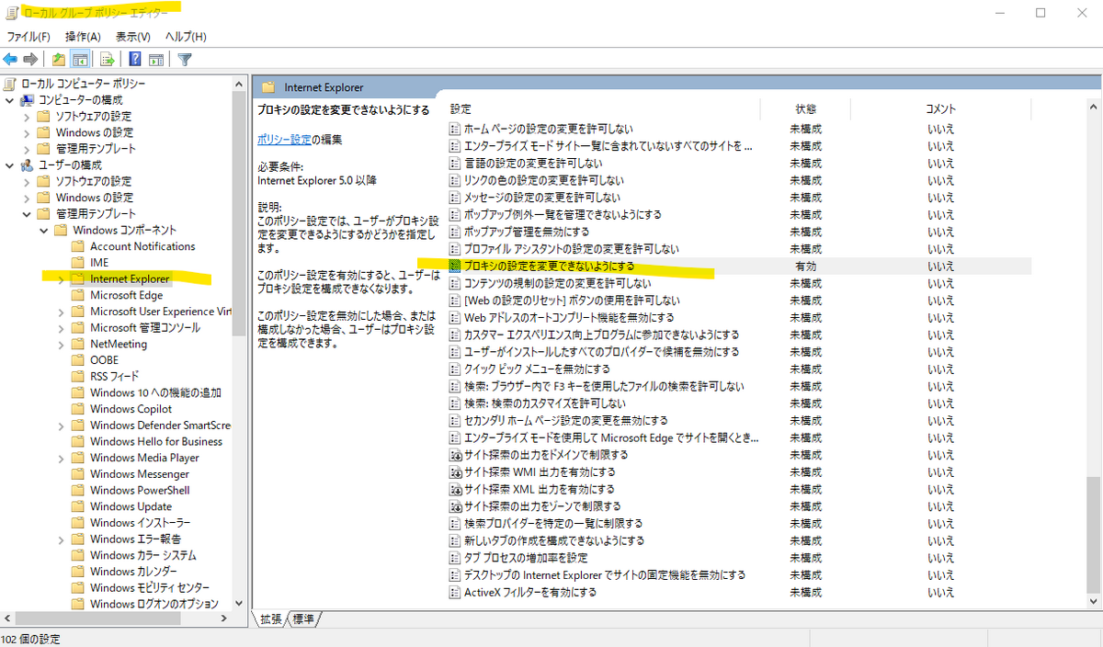Screen dimensions: 1103x647
Task: Expand the Windows Defender SmartScreen node
Action: click(x=61, y=426)
